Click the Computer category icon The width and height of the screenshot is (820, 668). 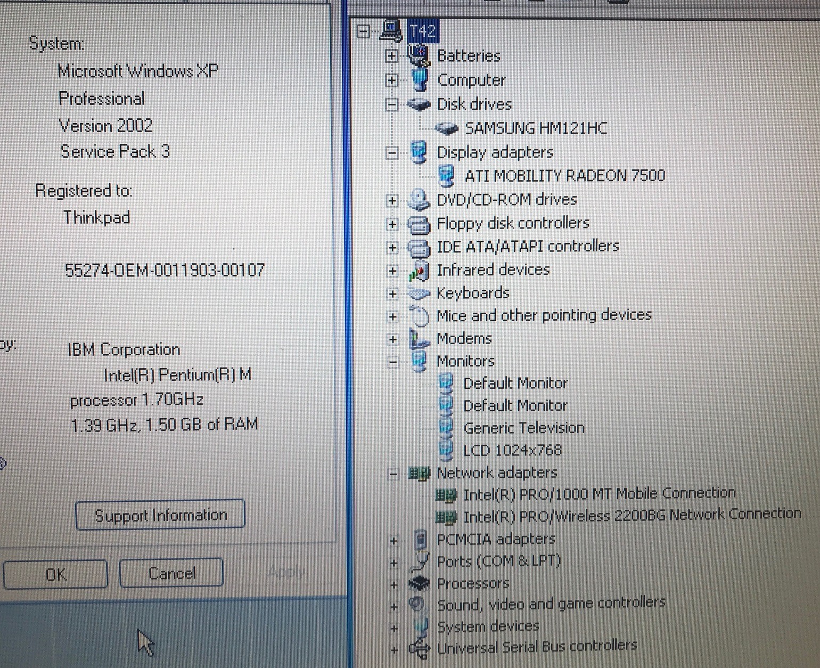[420, 80]
